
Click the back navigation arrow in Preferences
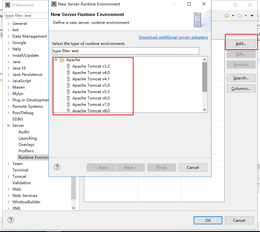tap(227, 16)
